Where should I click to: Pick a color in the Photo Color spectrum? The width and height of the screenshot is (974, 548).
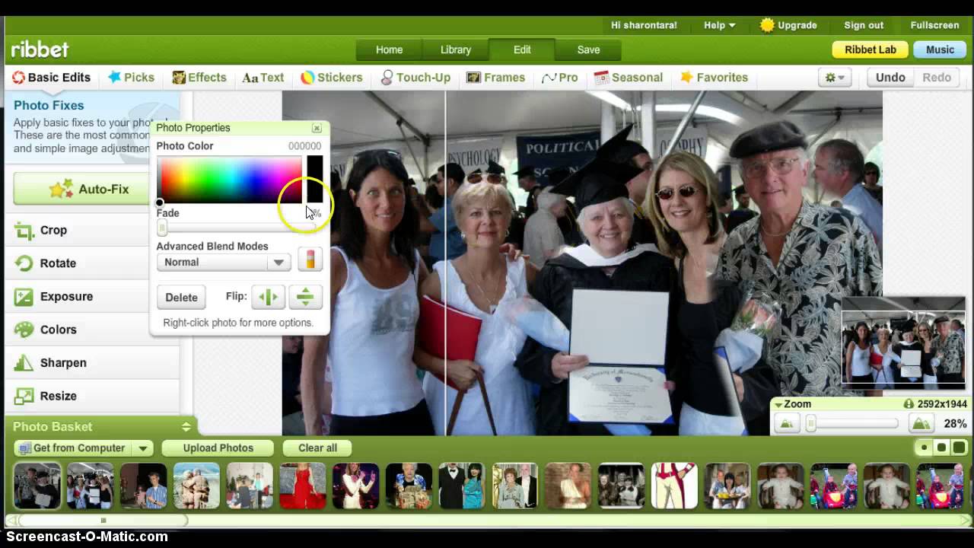tap(229, 180)
